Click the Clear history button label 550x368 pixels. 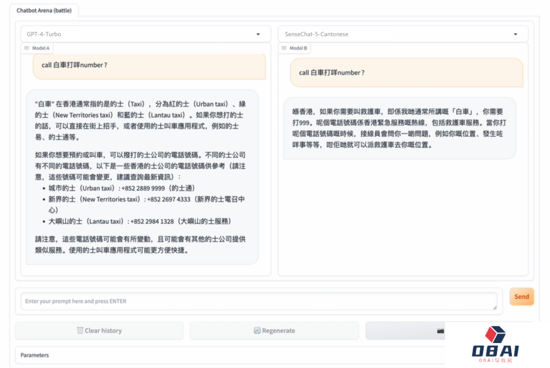[x=103, y=330]
